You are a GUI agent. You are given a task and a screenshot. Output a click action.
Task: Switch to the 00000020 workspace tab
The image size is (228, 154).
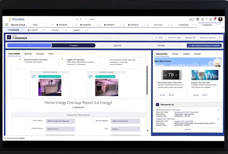(x=87, y=25)
